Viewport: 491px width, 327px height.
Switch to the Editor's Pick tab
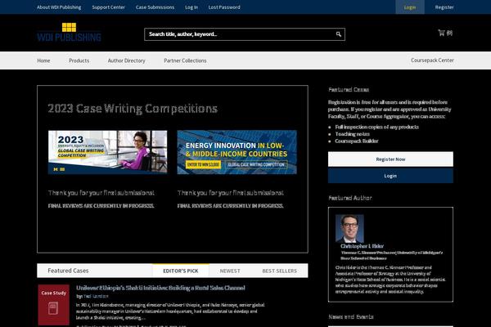181,271
